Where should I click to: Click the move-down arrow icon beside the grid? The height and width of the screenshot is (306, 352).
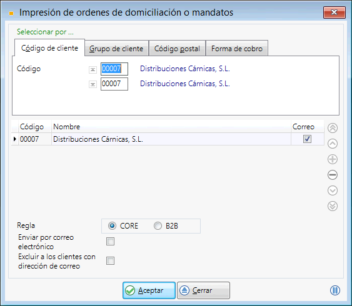click(333, 190)
